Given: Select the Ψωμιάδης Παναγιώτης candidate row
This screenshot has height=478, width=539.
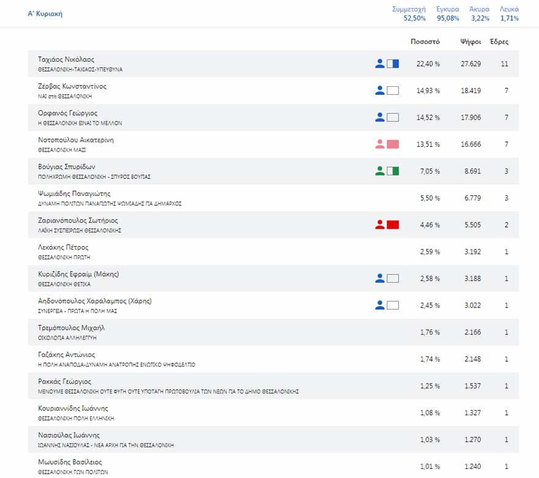Looking at the screenshot, I should 273,198.
